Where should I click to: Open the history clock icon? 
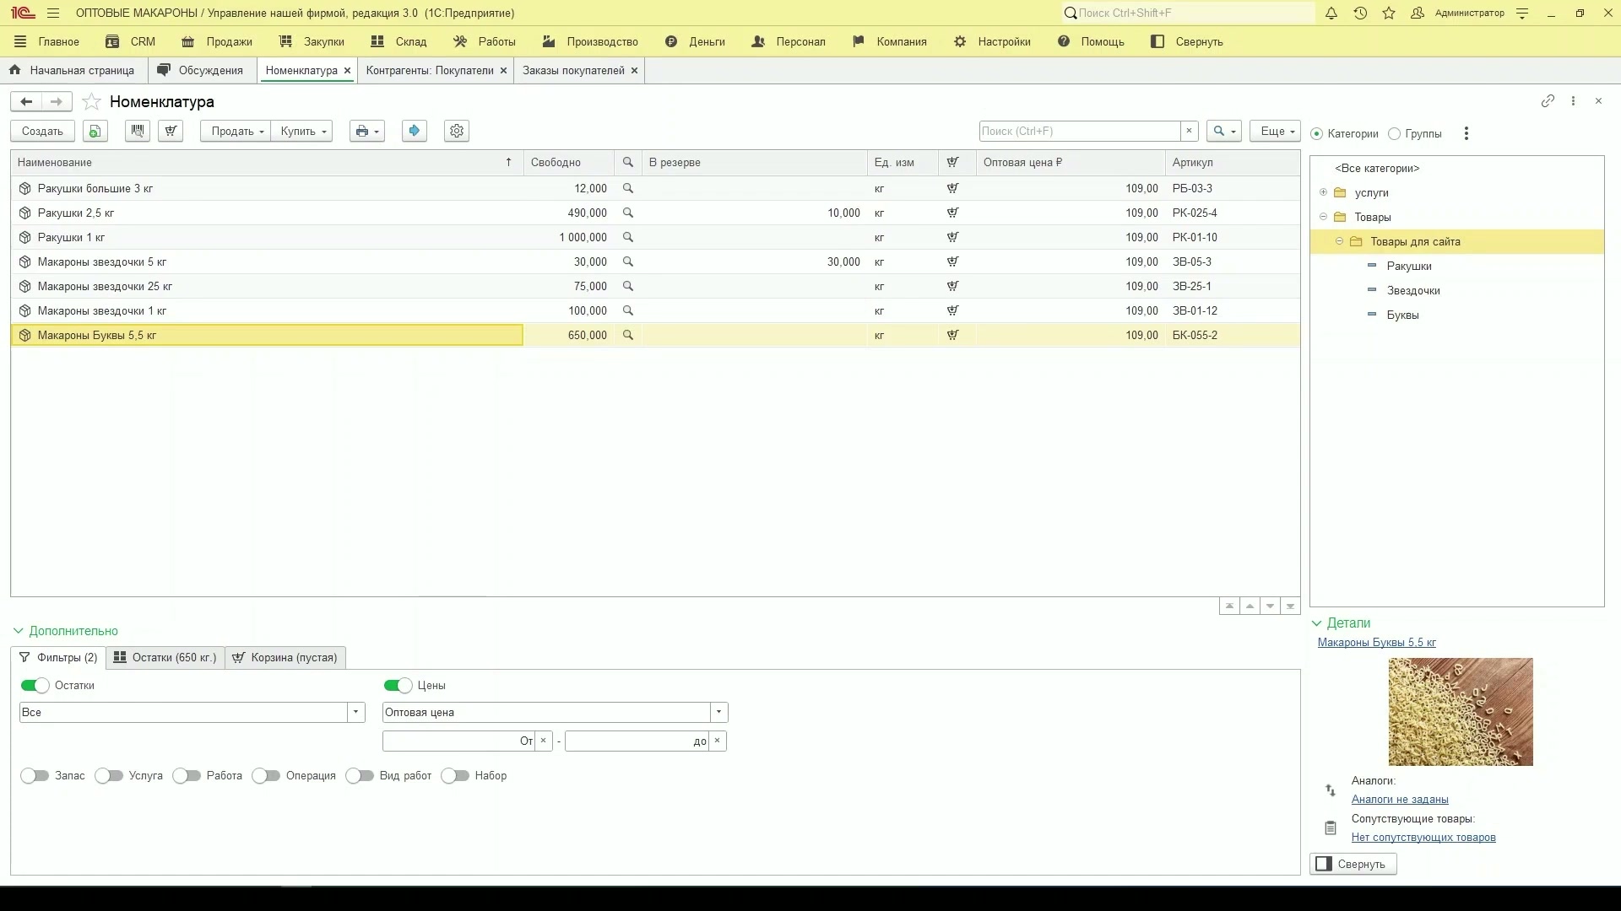pyautogui.click(x=1360, y=13)
